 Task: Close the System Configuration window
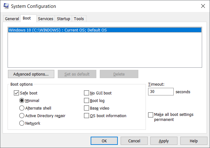click(x=202, y=6)
